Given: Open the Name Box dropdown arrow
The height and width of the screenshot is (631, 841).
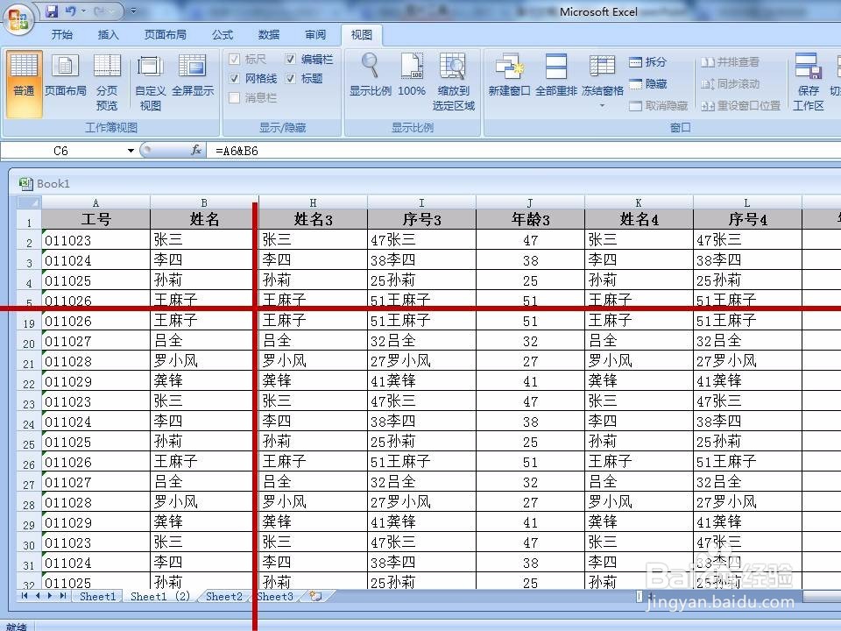Looking at the screenshot, I should (x=131, y=151).
